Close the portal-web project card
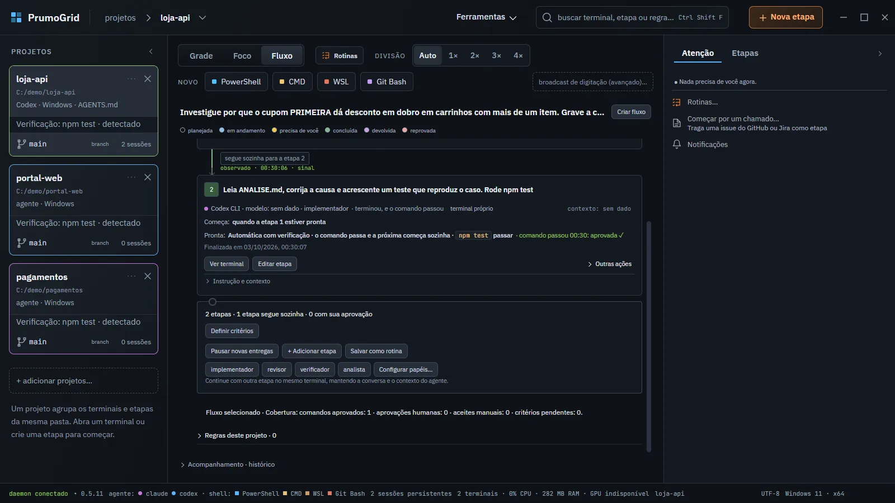Image resolution: width=895 pixels, height=503 pixels. [148, 177]
